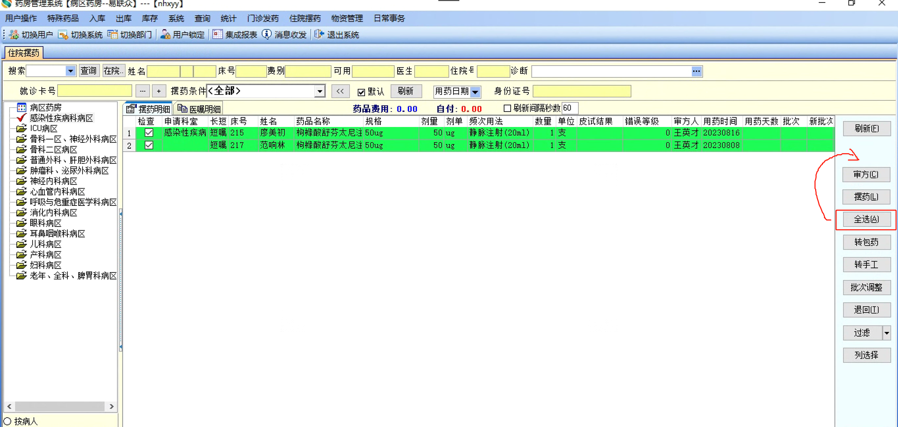
Task: Click the 切换部门 toolbar icon
Action: (x=113, y=35)
